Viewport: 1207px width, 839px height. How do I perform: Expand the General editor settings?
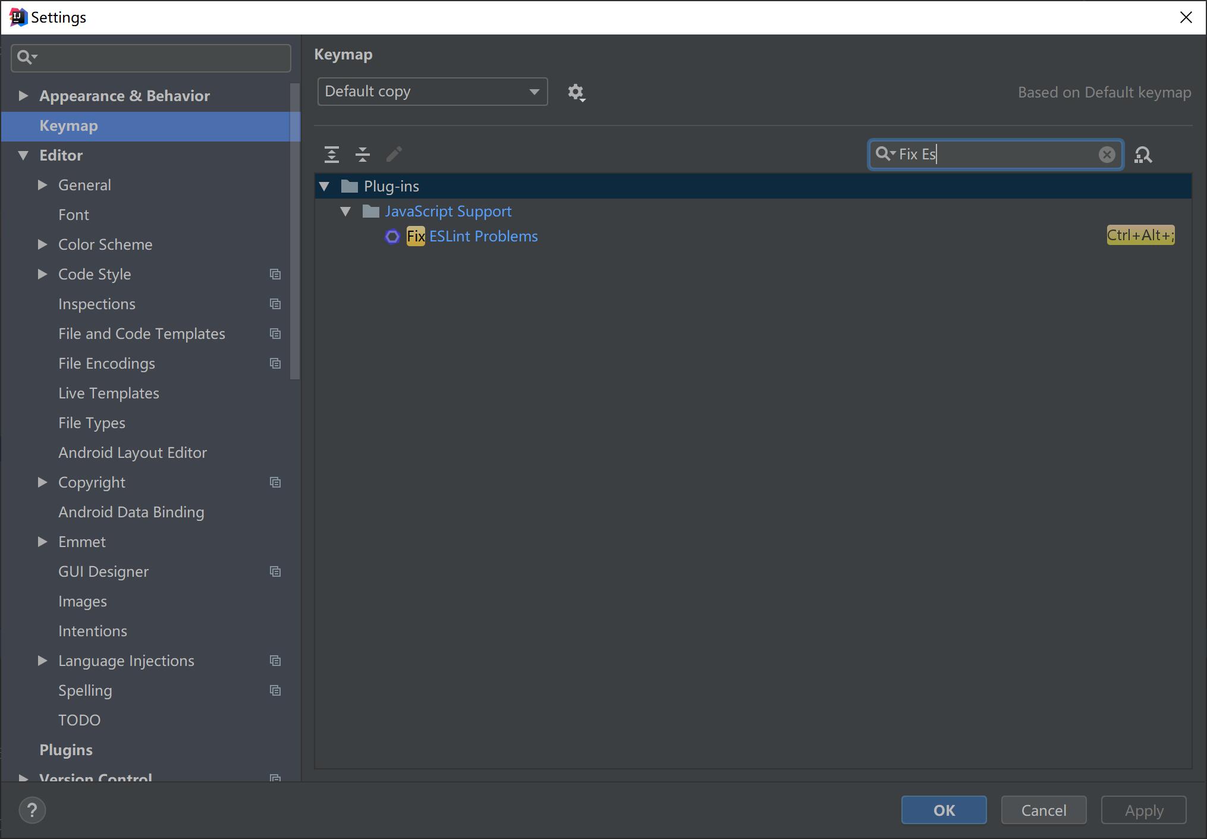(43, 184)
